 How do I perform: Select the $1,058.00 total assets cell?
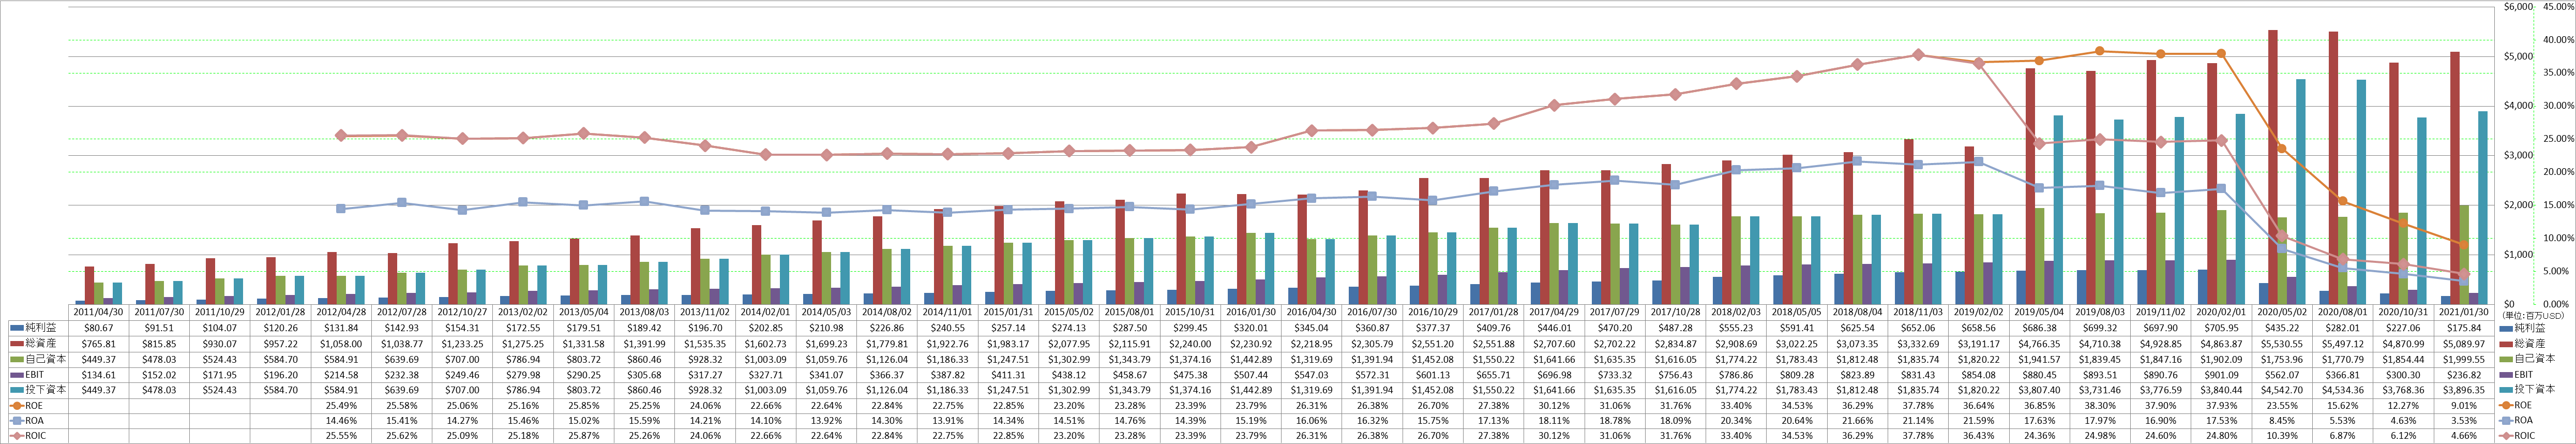click(x=340, y=343)
